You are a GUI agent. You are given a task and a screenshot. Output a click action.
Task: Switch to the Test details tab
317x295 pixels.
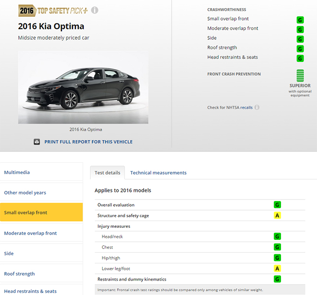[107, 173]
